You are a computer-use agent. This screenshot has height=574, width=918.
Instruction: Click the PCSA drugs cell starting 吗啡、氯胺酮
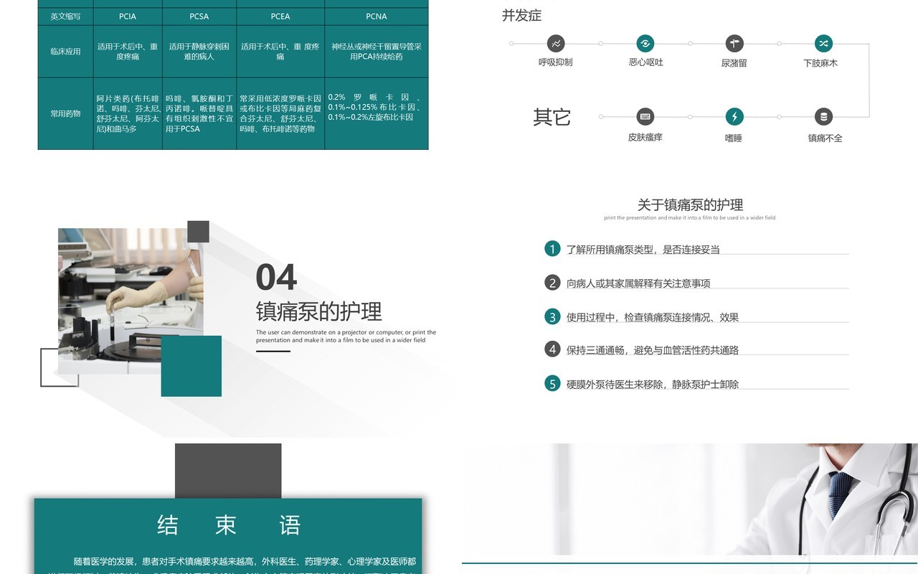[199, 113]
